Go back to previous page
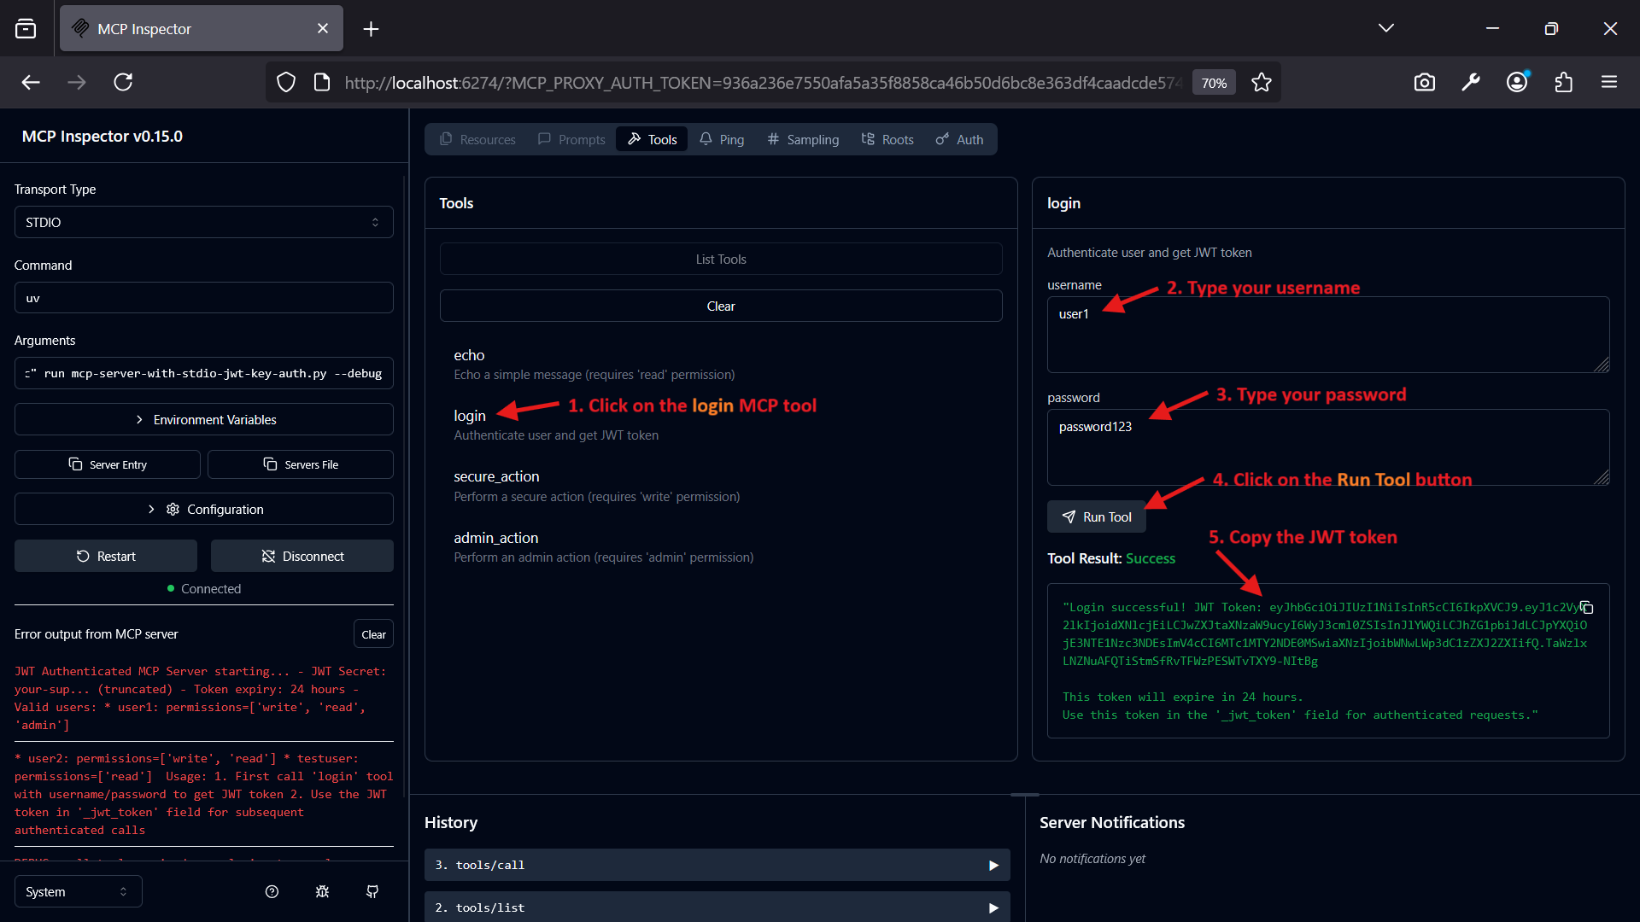This screenshot has height=922, width=1640. tap(31, 82)
